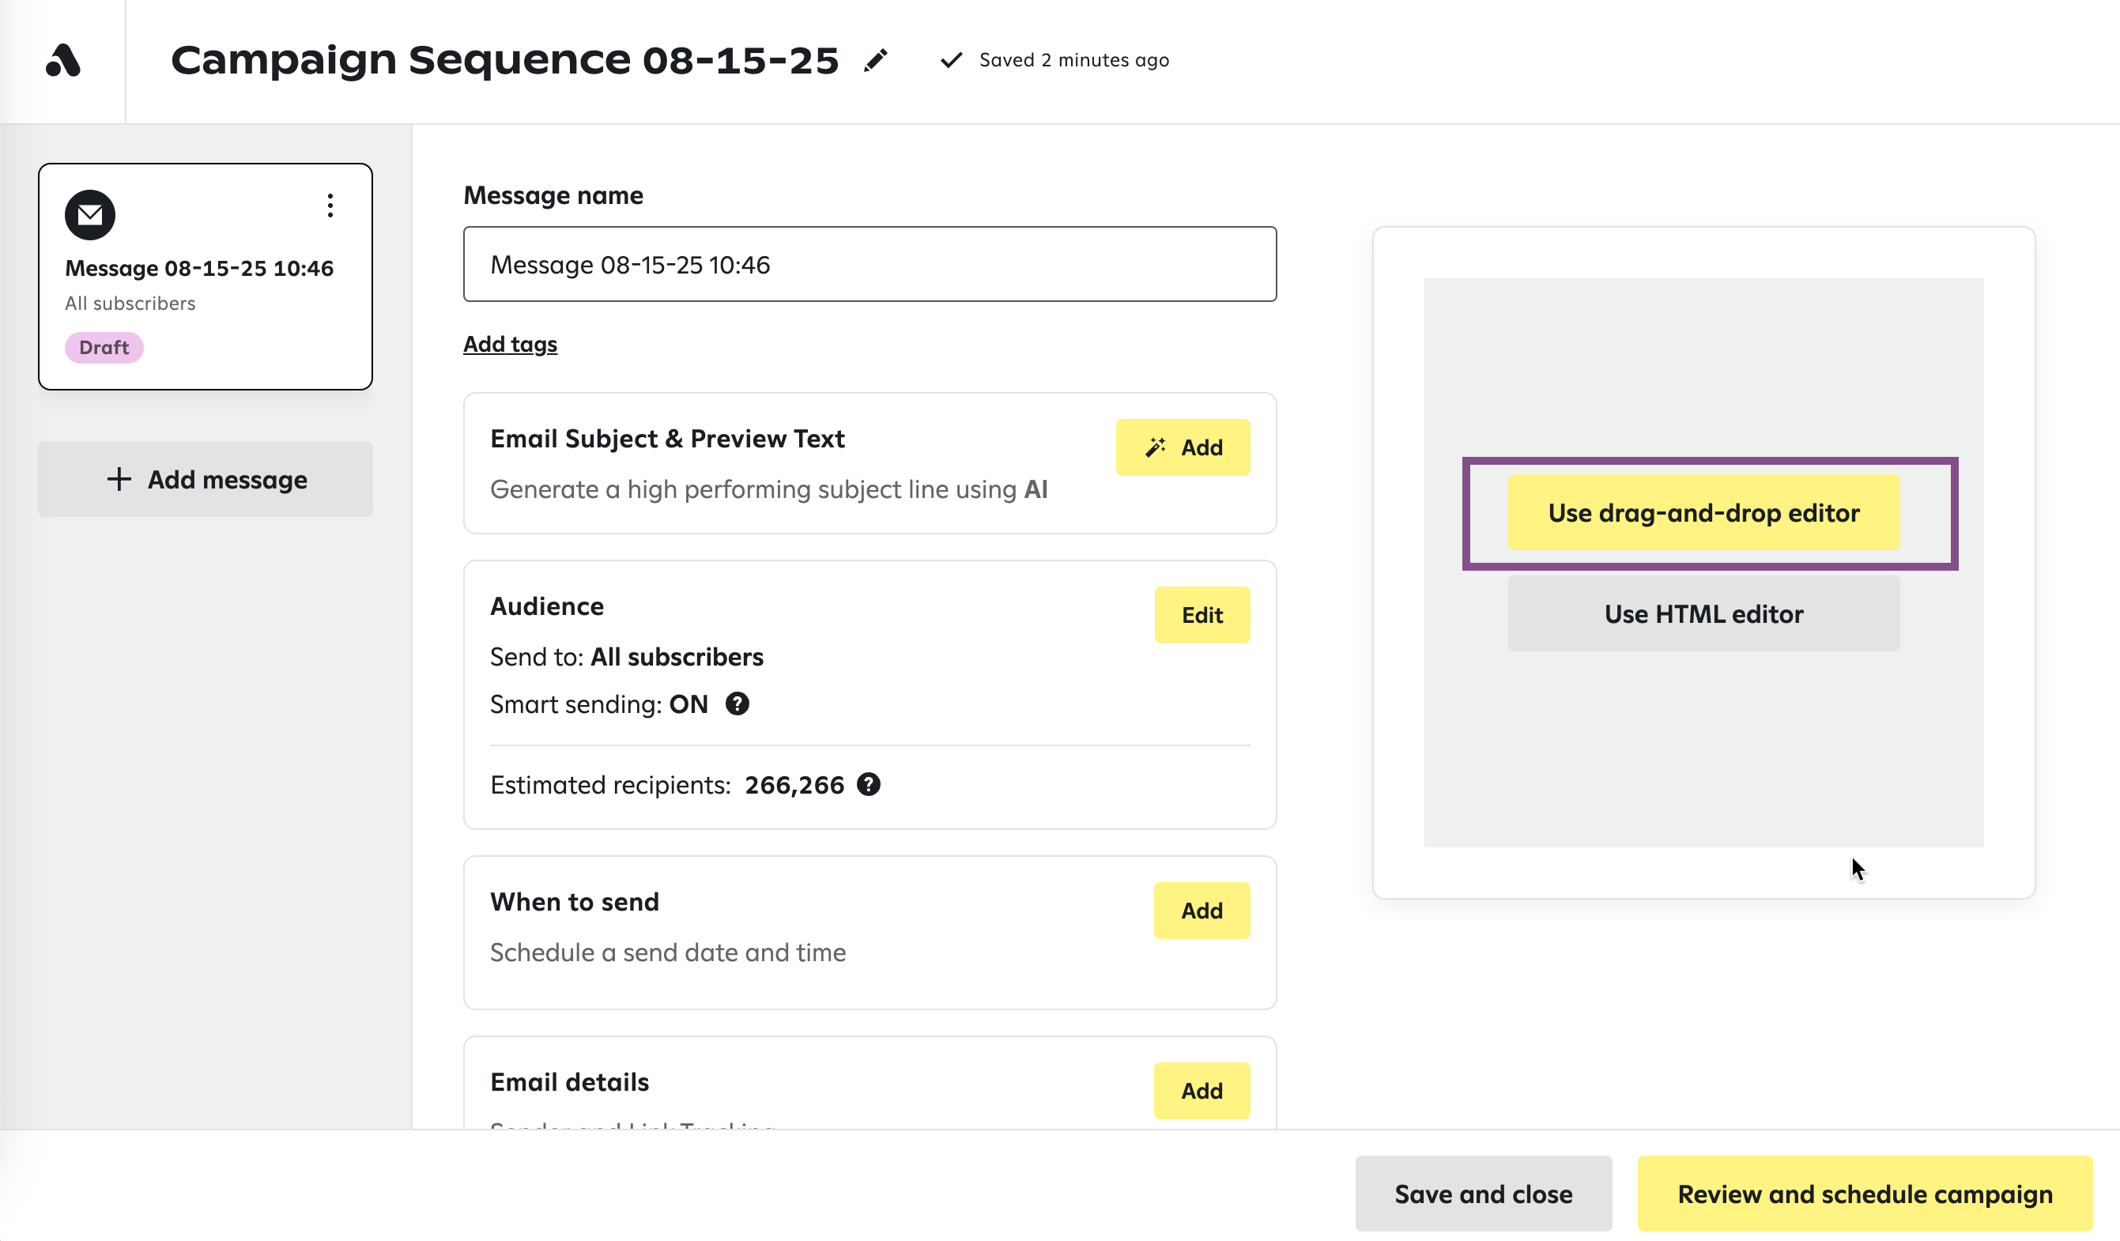Click Review and schedule campaign

[x=1864, y=1194]
